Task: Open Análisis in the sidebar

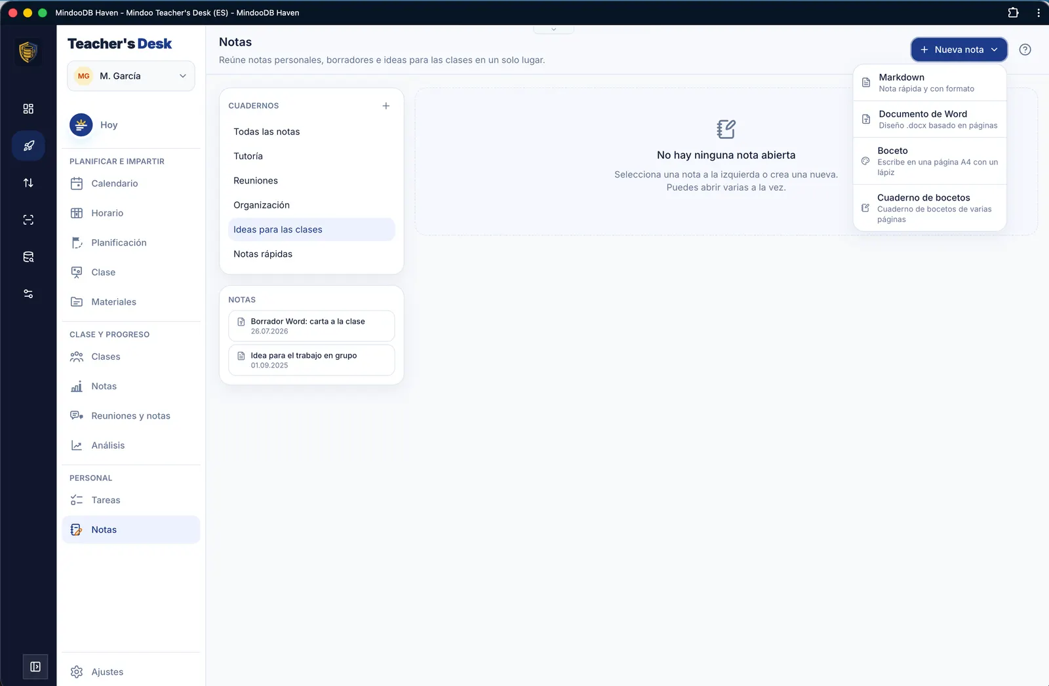Action: [x=131, y=446]
